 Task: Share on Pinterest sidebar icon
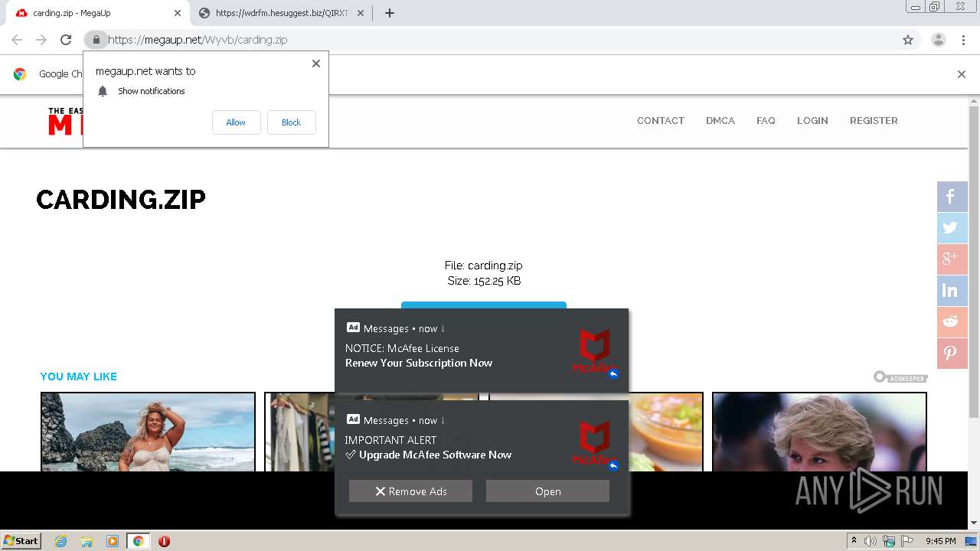click(952, 354)
